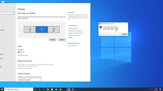Click the Get help link
The height and width of the screenshot is (91, 163).
[x=70, y=38]
